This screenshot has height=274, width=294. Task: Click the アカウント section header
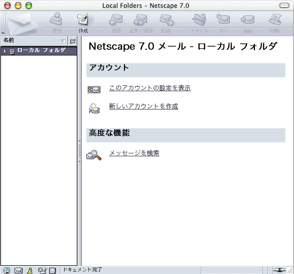[186, 70]
